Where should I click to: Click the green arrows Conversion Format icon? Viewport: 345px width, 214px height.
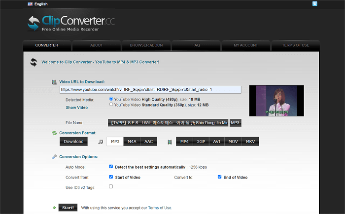(54, 133)
